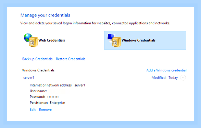Screen dimensions: 201x128
Task: Click the Modified: Today label
Action: click(165, 78)
